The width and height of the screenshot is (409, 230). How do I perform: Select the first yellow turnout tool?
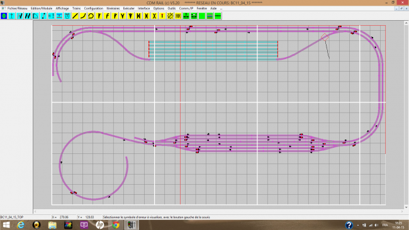coord(99,16)
